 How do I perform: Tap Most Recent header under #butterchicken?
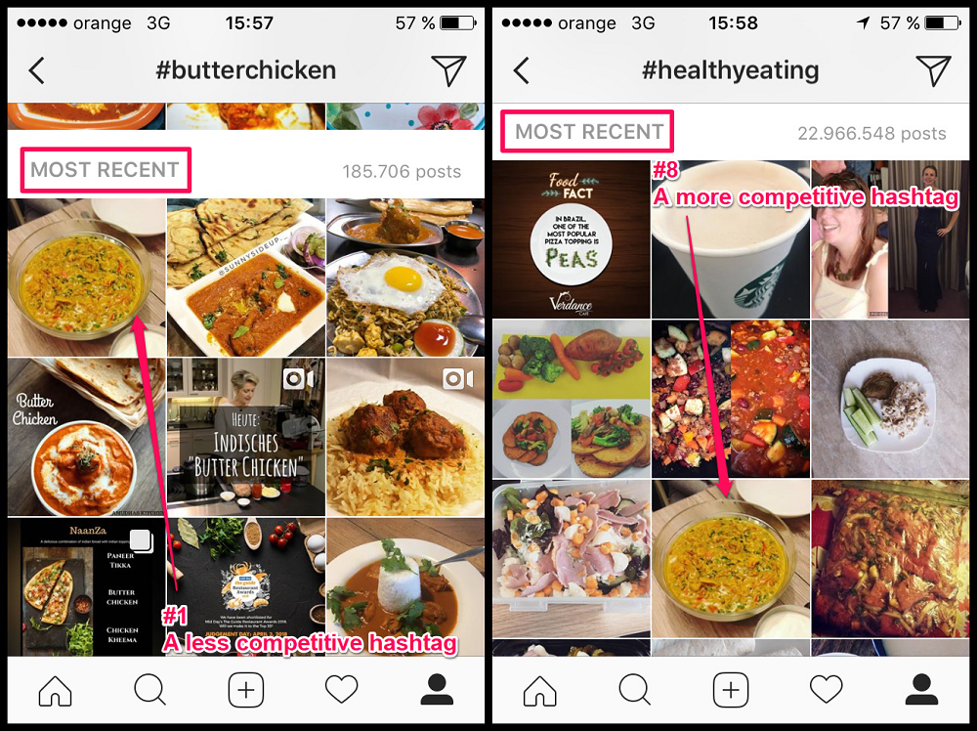pos(105,169)
